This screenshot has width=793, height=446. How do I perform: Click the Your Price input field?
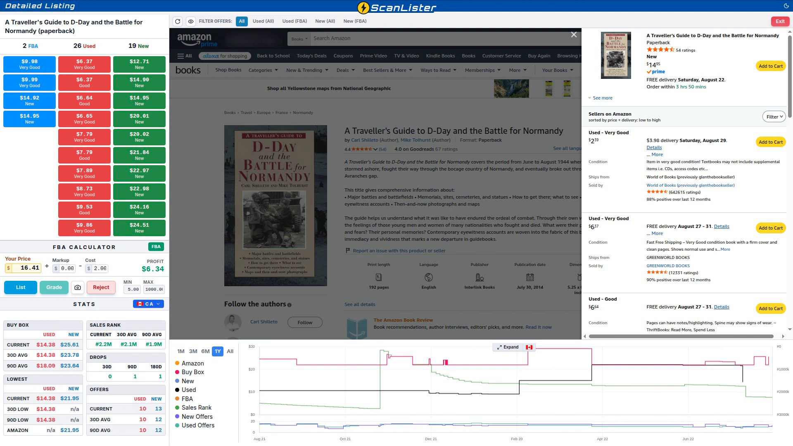click(23, 268)
